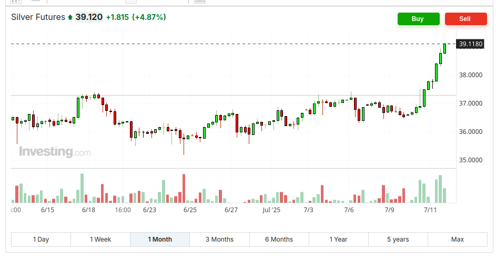
Task: Choose the 5 years range tab
Action: coord(398,240)
